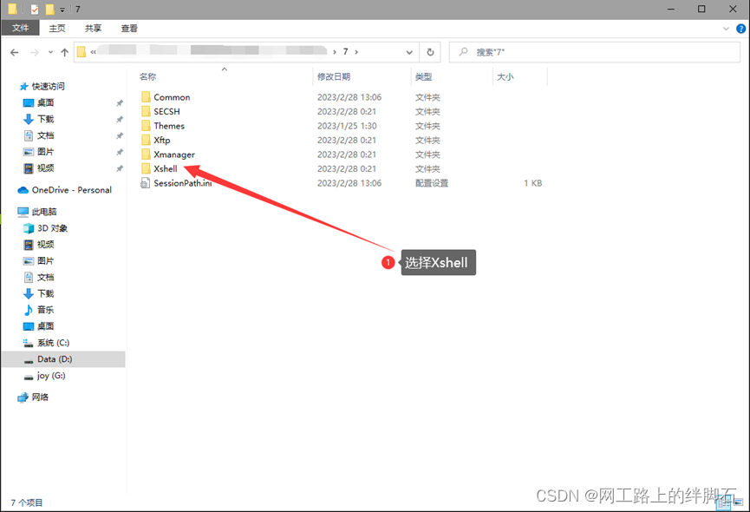The height and width of the screenshot is (512, 750).
Task: Open pinned 图片 under quick access
Action: [x=45, y=152]
